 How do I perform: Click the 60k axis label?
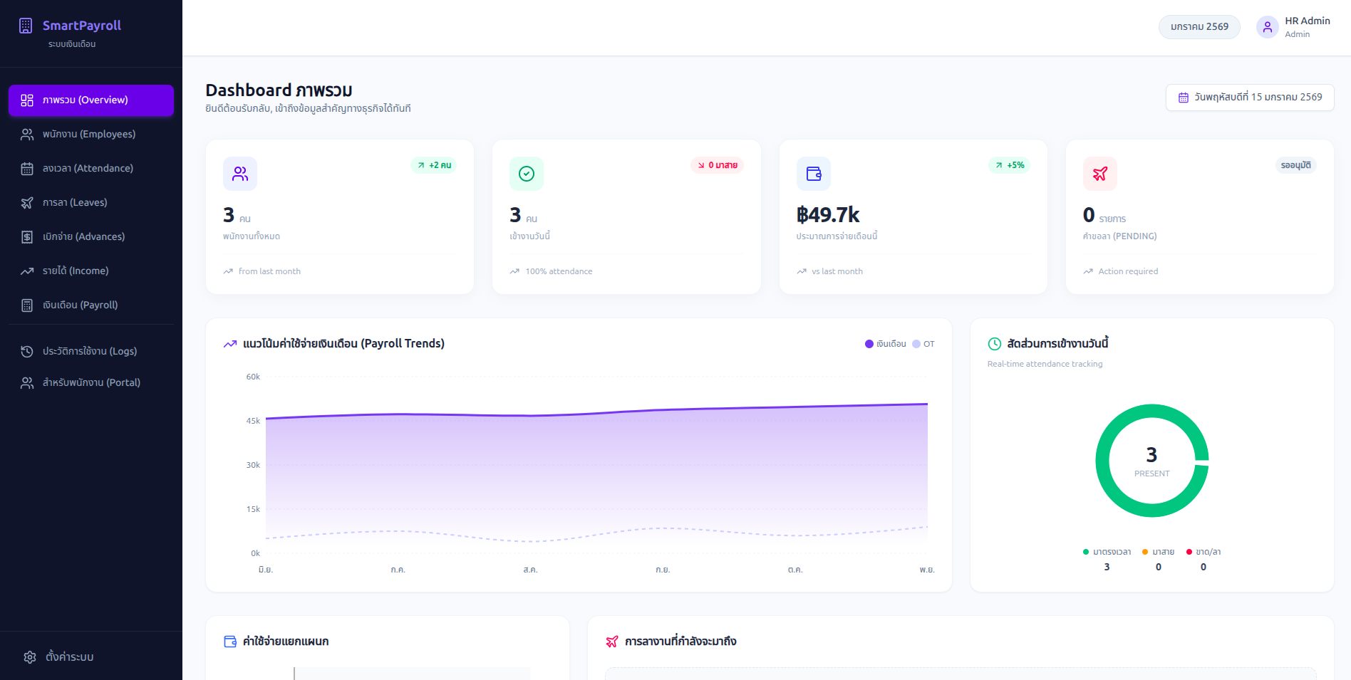(253, 377)
